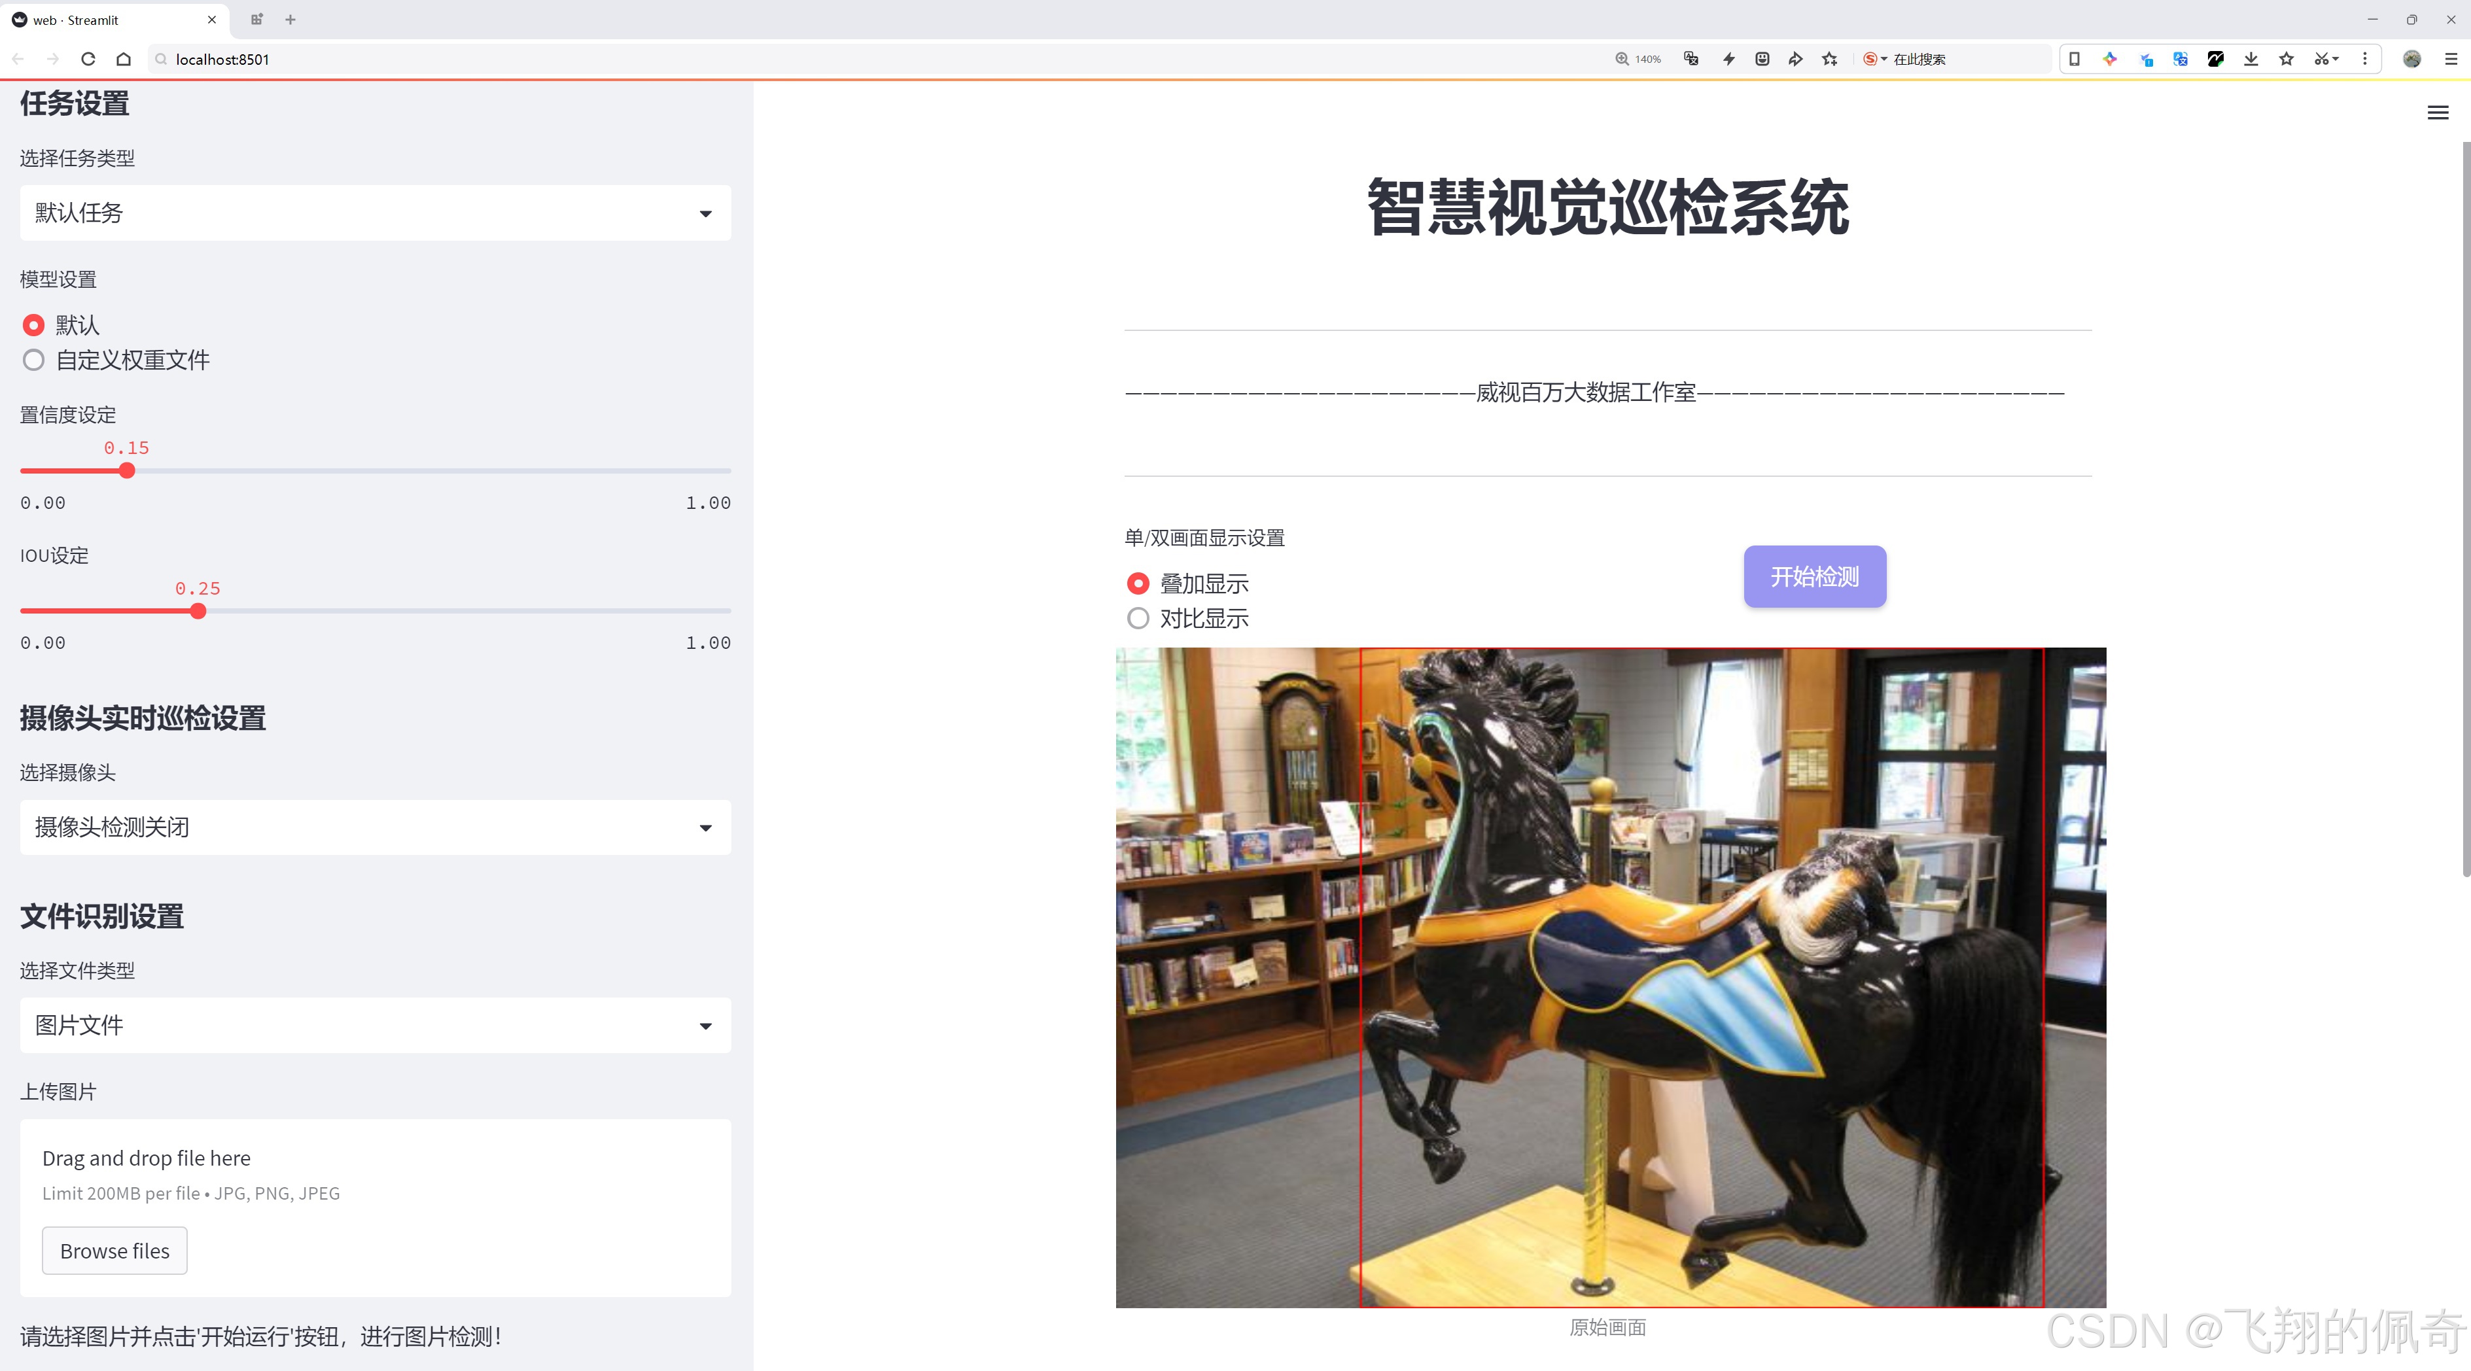Open a new browser tab
This screenshot has width=2471, height=1371.
pos(290,19)
